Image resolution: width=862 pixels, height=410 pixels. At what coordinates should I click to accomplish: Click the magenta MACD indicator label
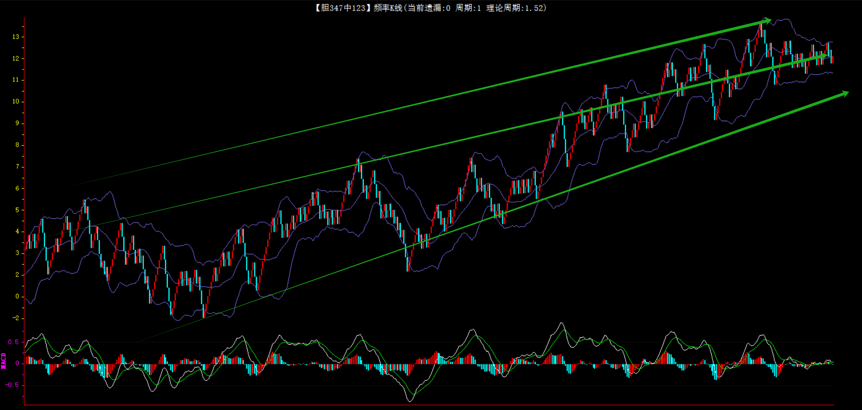pos(4,361)
